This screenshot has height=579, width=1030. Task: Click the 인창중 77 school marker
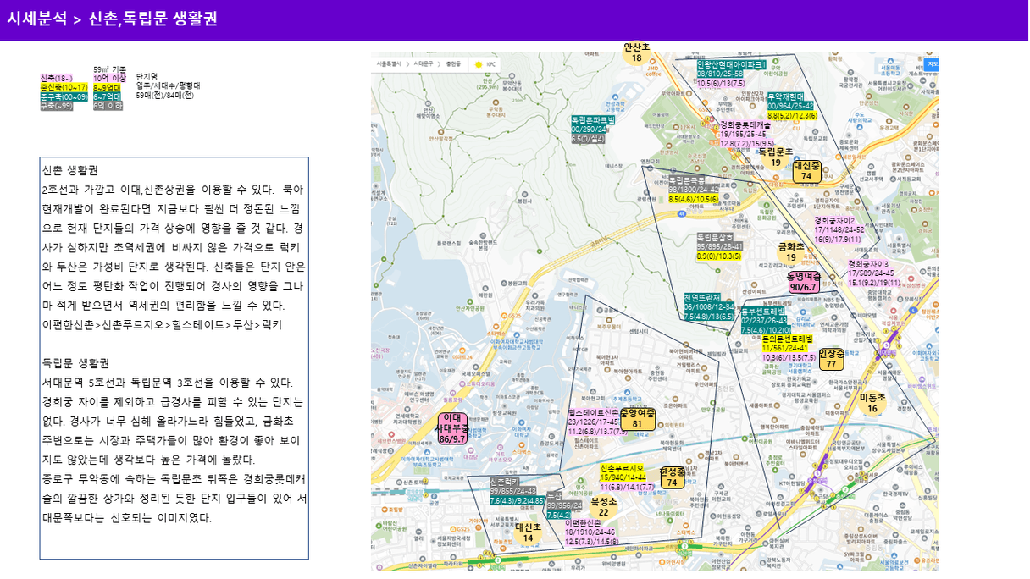(x=831, y=359)
